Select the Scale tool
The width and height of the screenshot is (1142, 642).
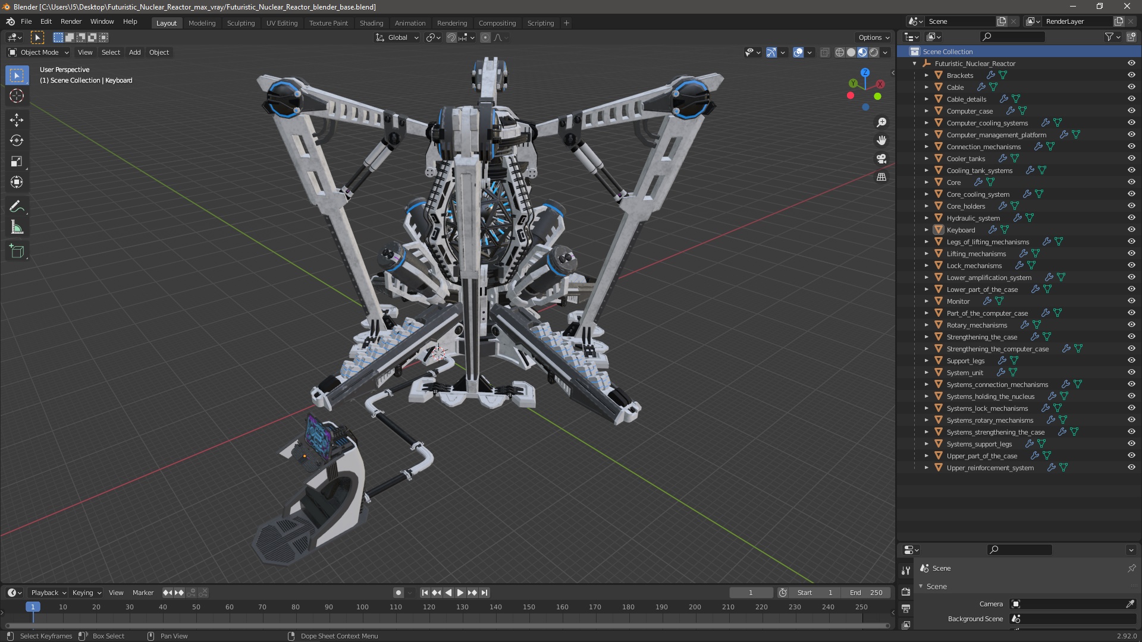17,162
